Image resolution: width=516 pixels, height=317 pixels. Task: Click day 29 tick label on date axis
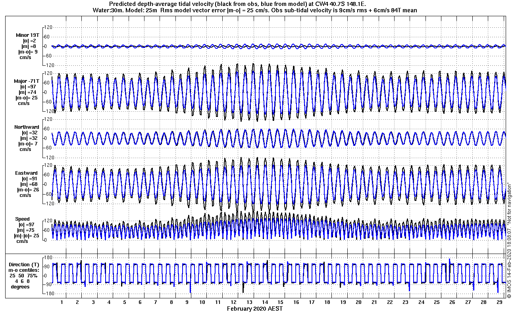[x=499, y=302]
